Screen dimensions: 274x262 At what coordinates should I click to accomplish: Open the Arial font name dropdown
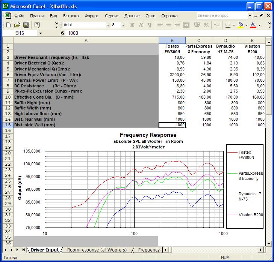[108, 25]
